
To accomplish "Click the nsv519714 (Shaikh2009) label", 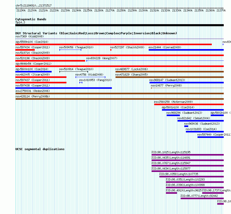I will point(33,53).
